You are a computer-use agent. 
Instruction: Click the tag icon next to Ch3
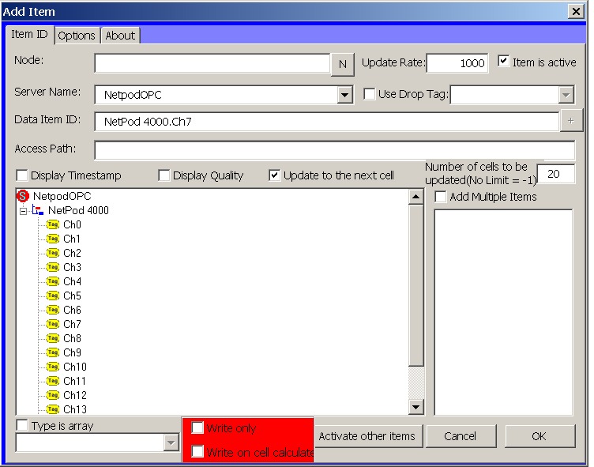(x=53, y=267)
